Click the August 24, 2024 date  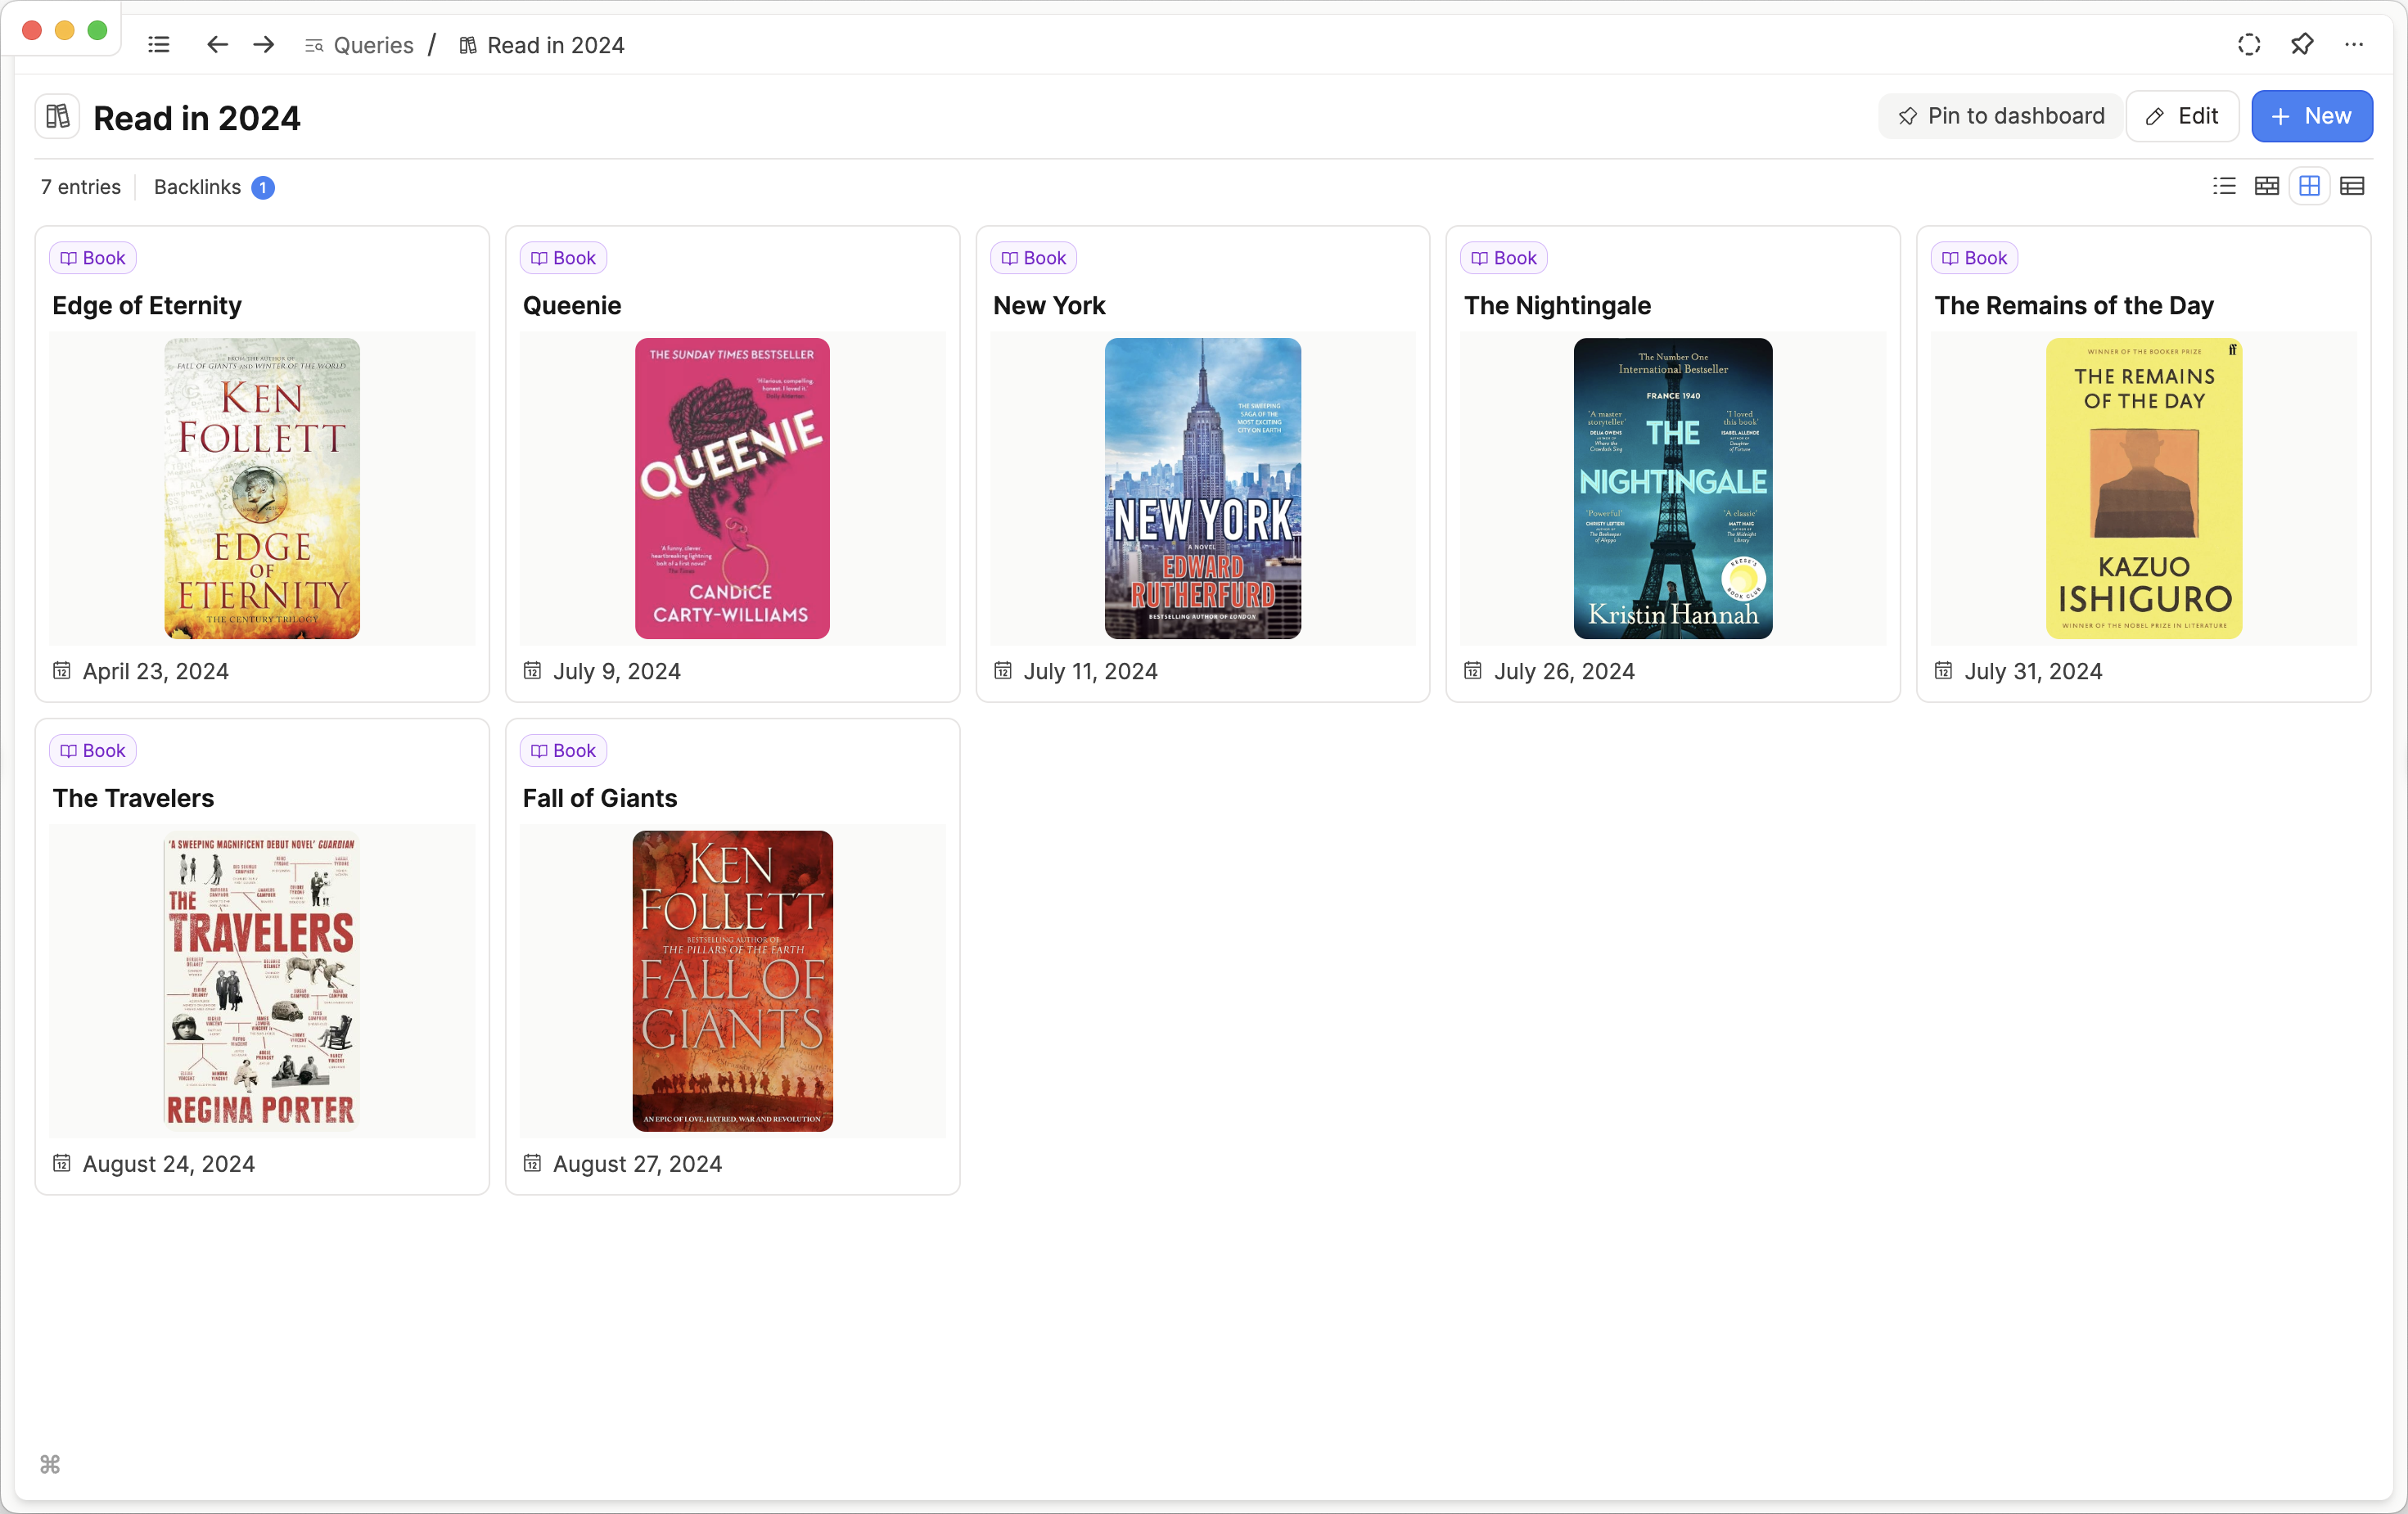click(x=168, y=1164)
